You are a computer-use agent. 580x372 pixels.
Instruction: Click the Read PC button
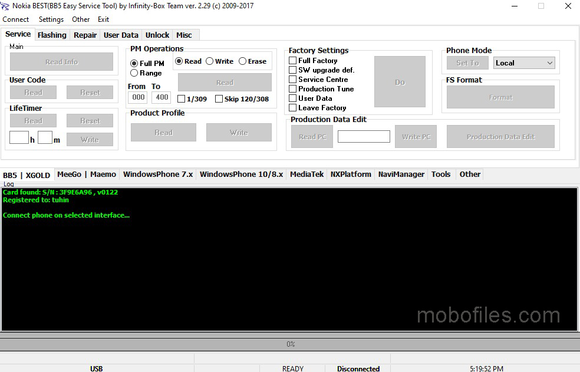[312, 137]
